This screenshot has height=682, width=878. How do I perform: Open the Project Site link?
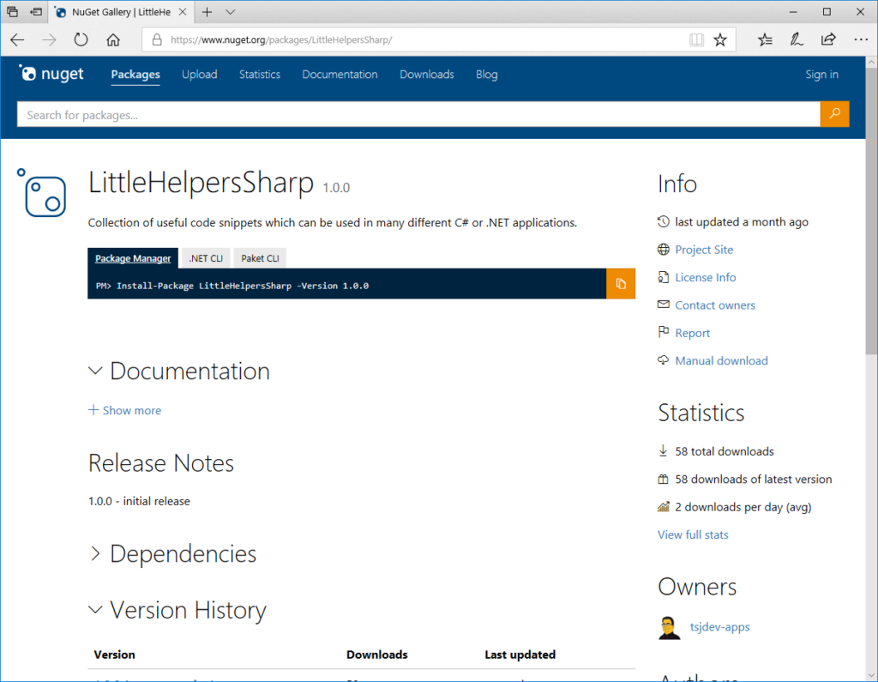[x=704, y=250]
